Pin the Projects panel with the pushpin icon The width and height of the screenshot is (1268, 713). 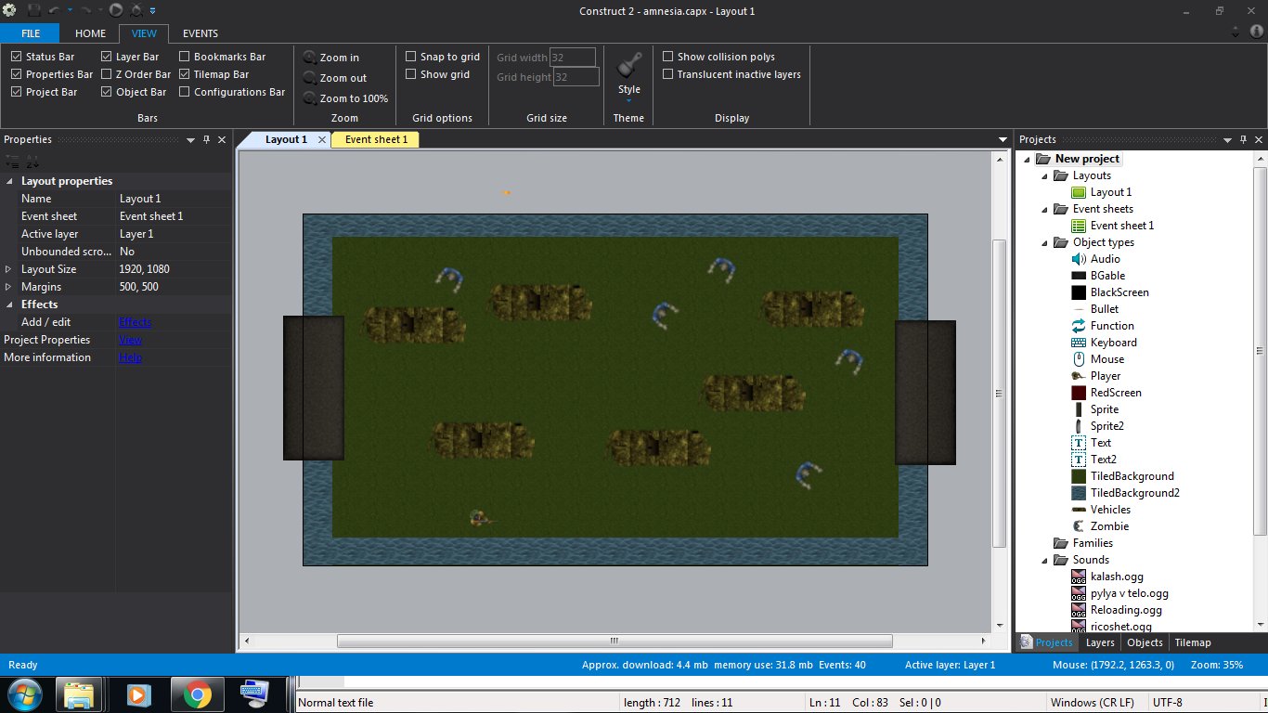pos(1243,139)
